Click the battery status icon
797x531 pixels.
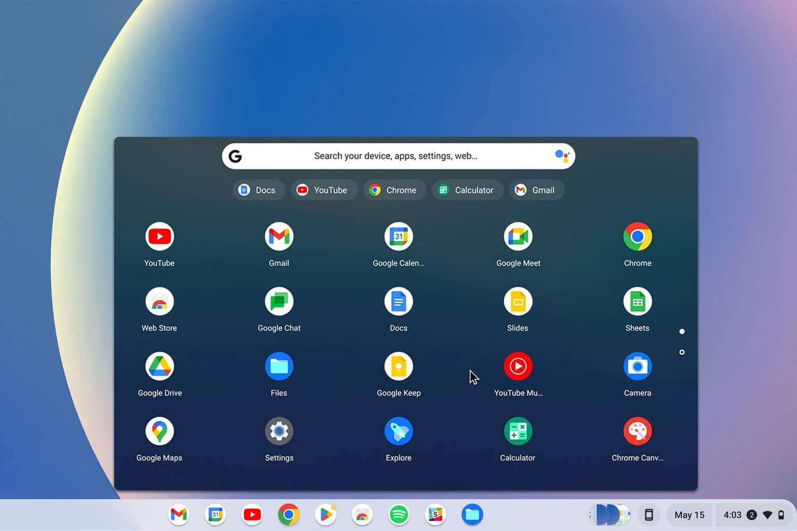tap(781, 515)
